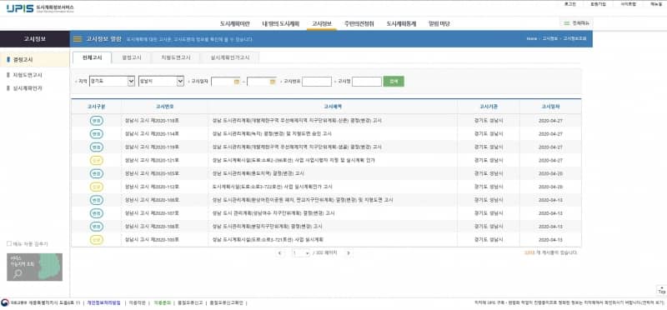Click the green 검색 search button
The image size is (667, 310).
pos(394,81)
